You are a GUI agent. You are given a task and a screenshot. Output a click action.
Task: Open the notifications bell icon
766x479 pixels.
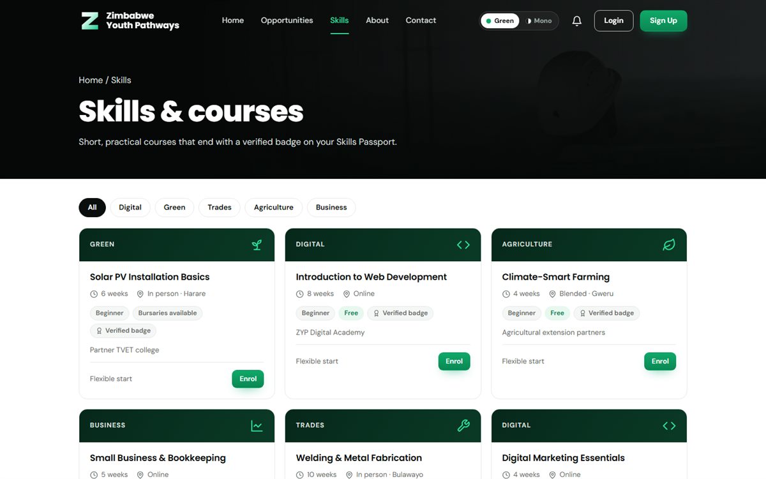(x=577, y=21)
